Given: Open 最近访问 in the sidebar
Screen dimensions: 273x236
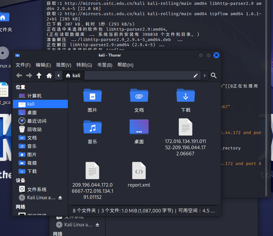Looking at the screenshot, I should click(40, 121).
